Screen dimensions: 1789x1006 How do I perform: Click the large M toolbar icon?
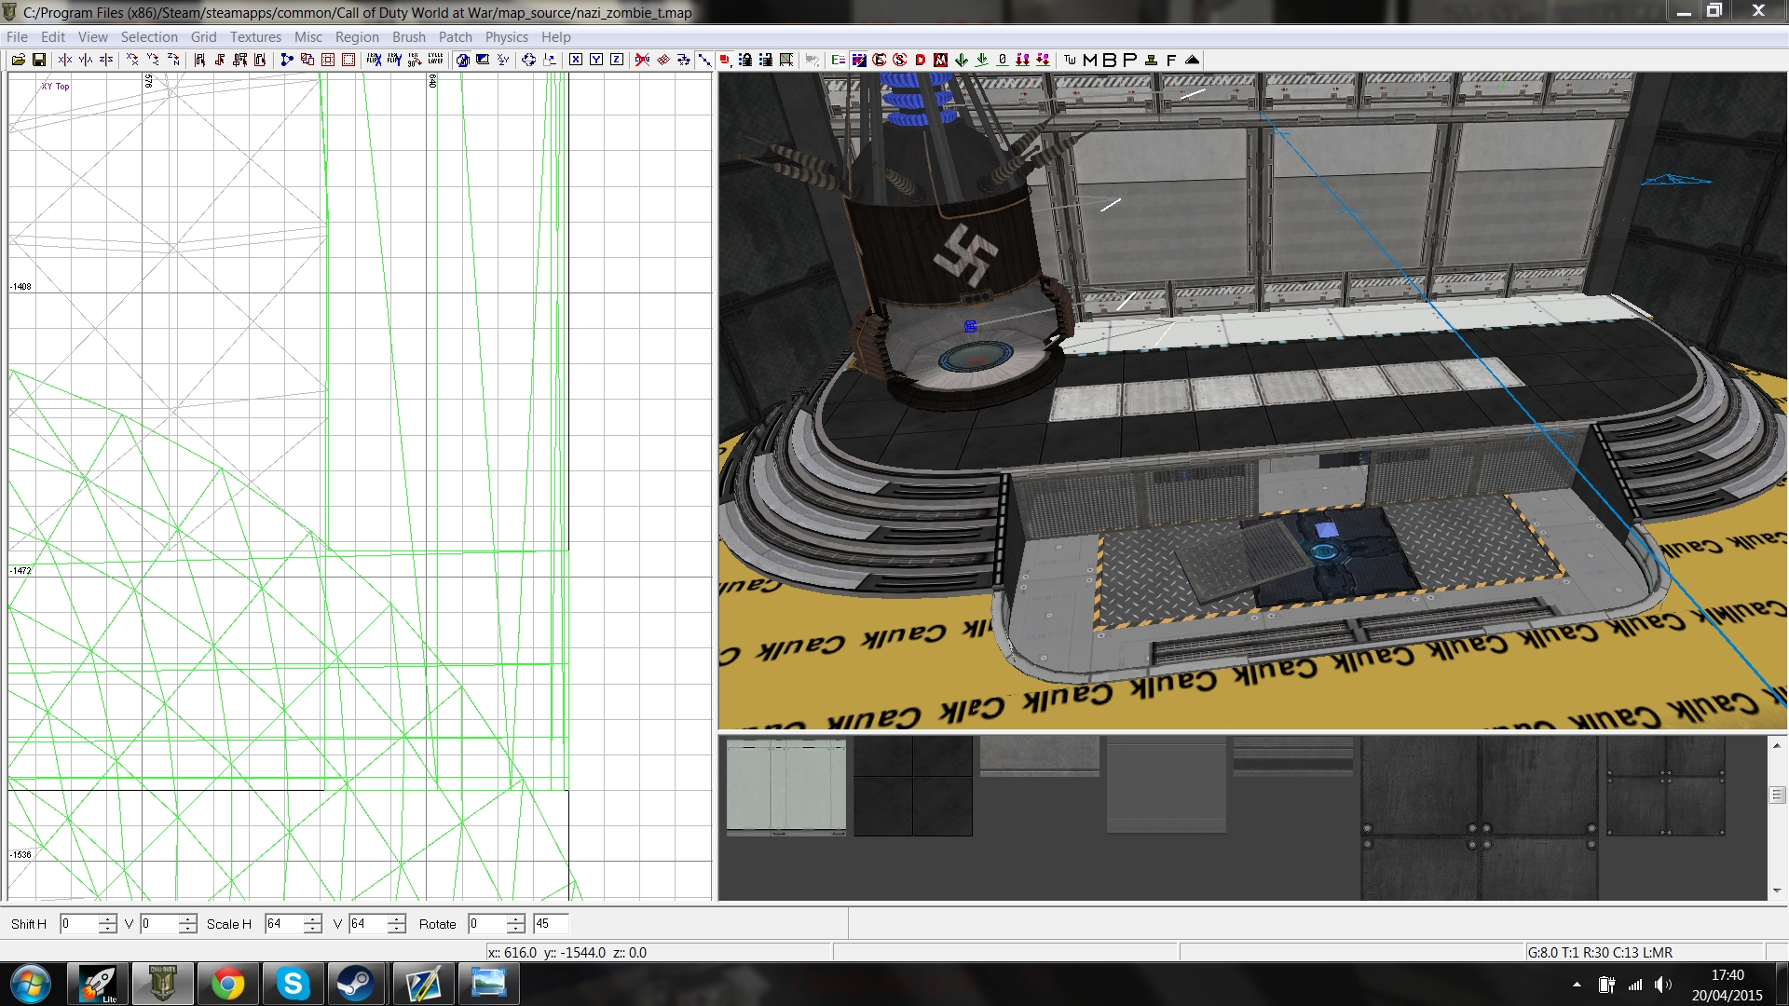pos(1090,60)
